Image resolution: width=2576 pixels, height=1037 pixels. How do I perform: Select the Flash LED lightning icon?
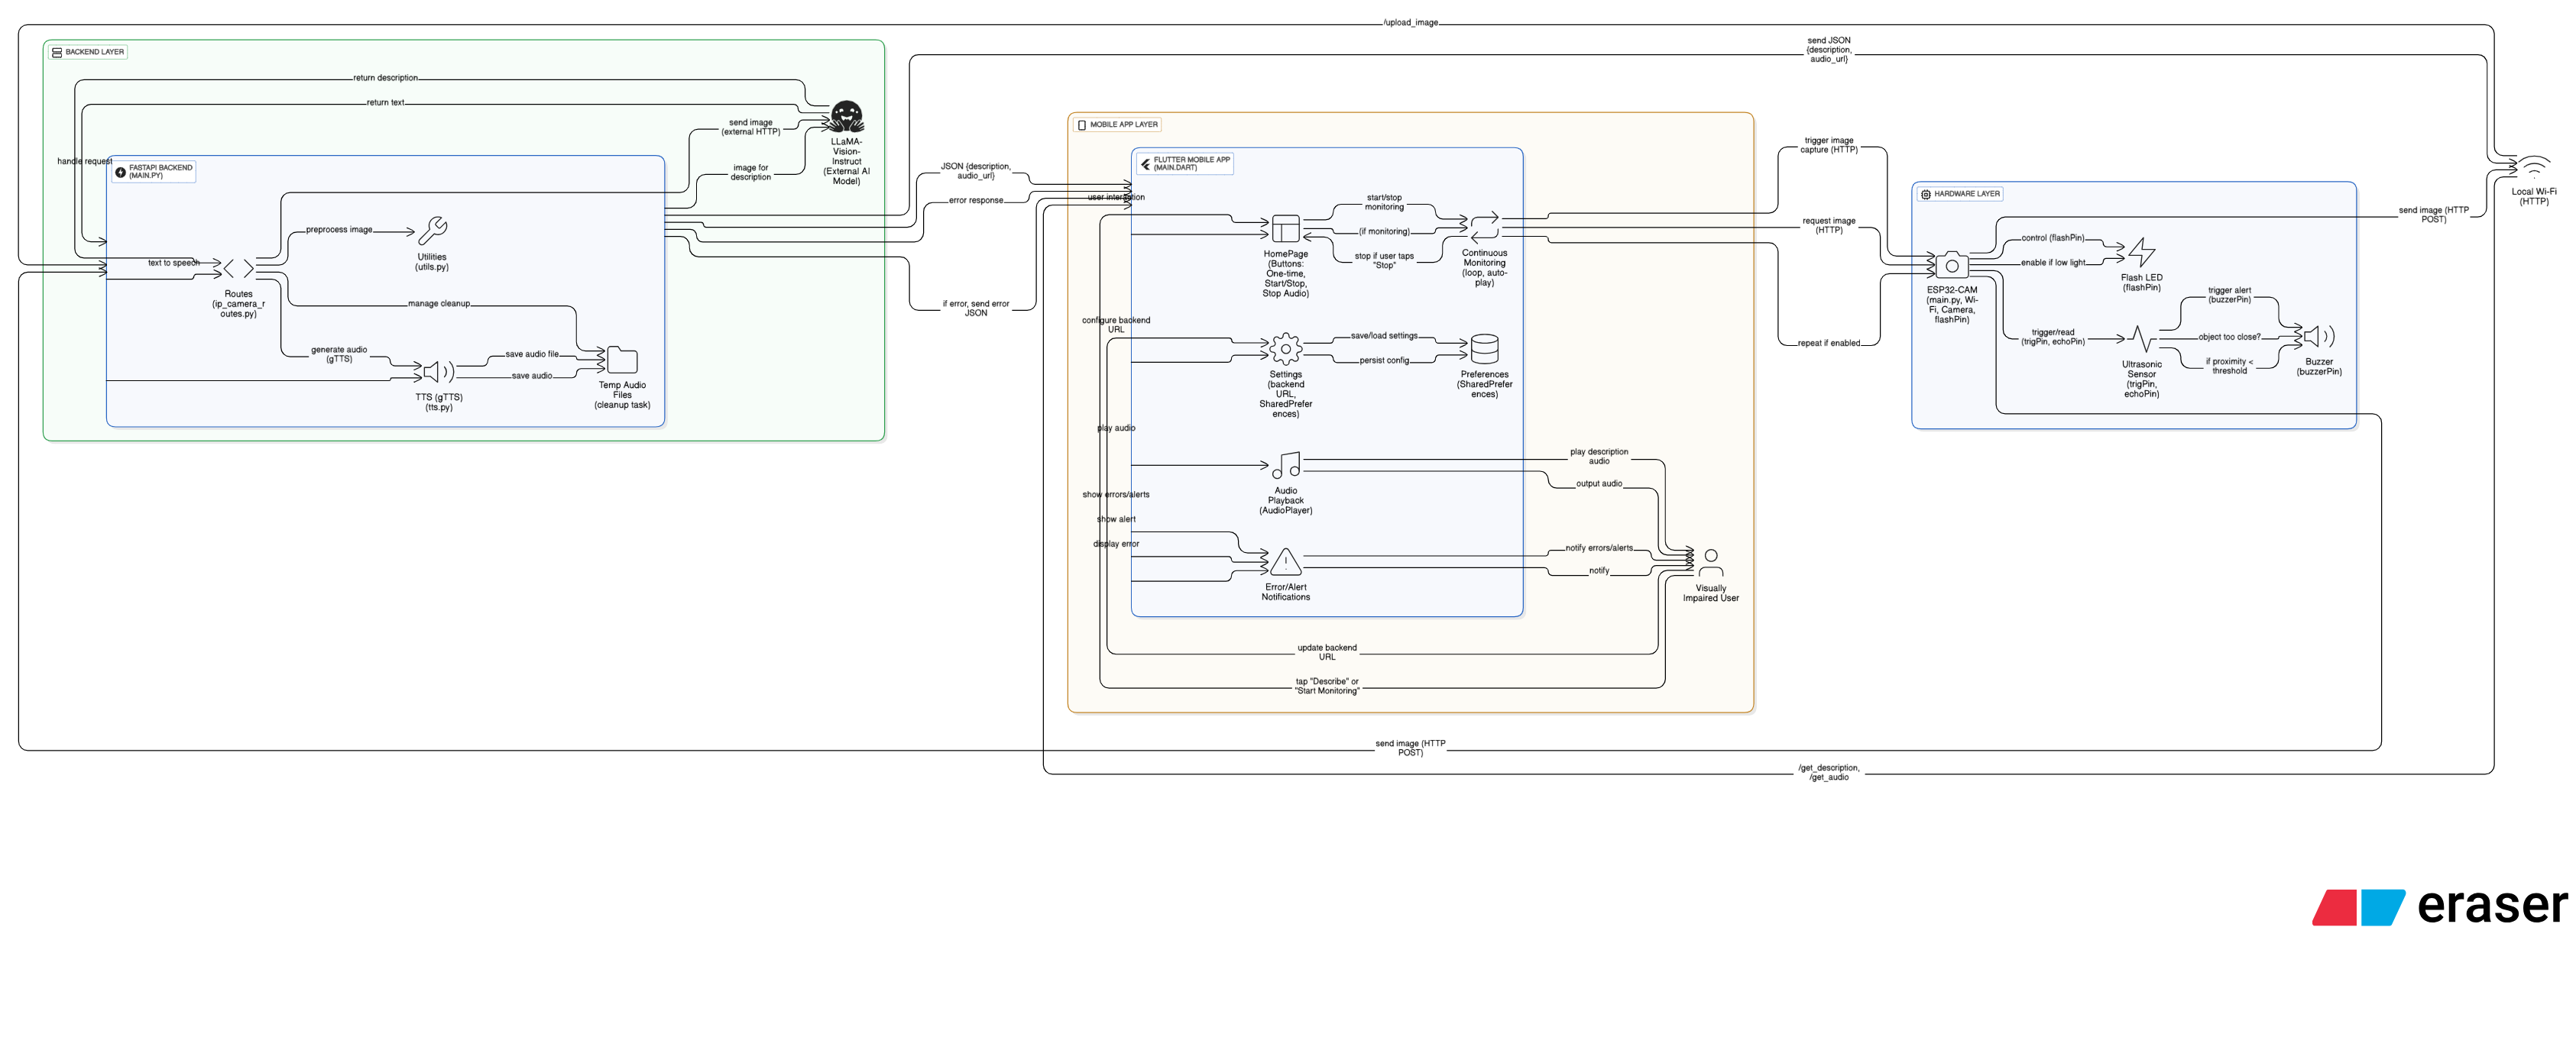(2141, 252)
